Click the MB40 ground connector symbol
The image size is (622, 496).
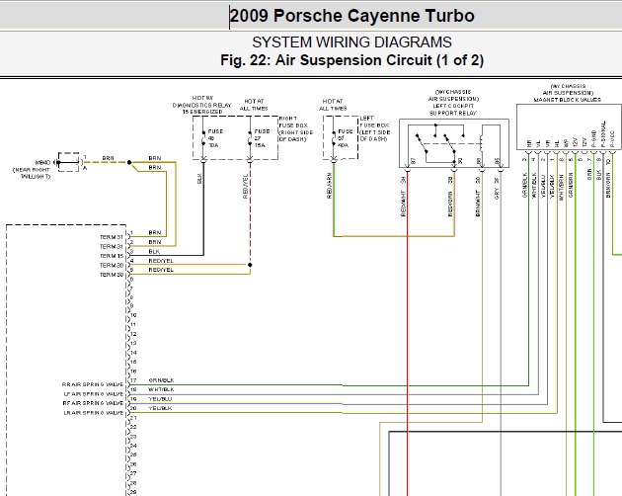tap(68, 162)
